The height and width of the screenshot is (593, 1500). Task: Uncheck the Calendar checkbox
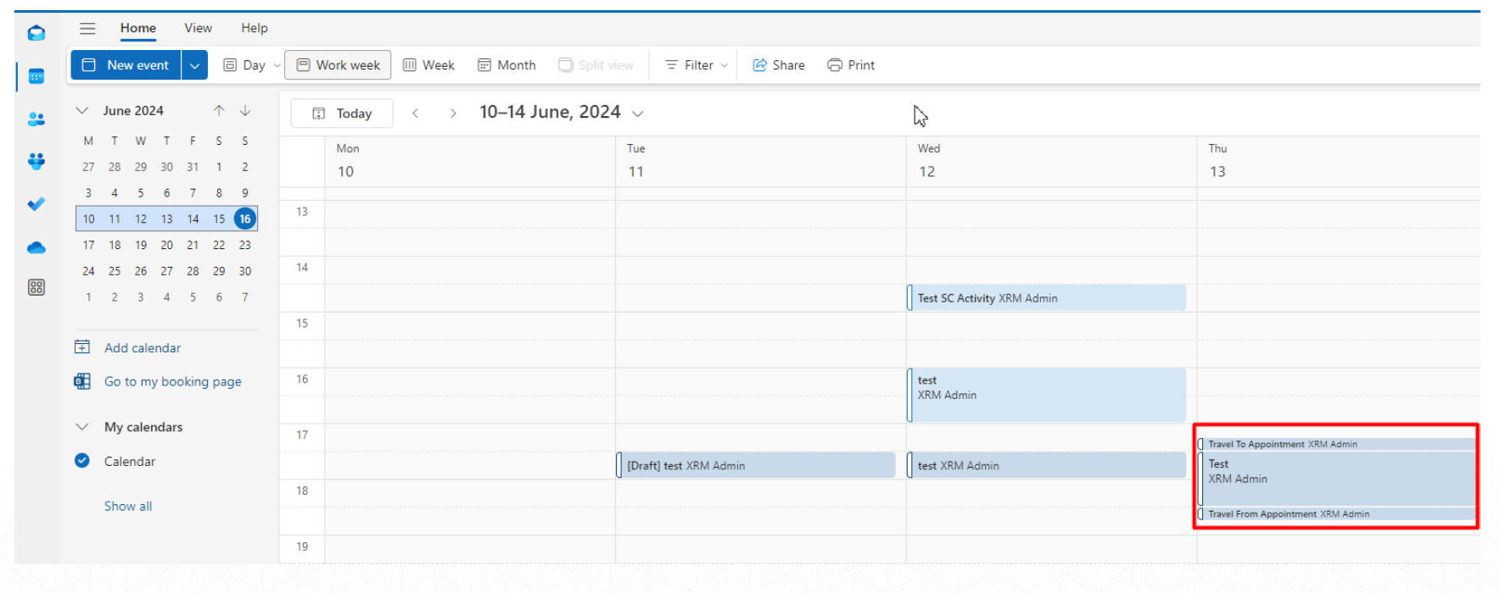coord(82,461)
